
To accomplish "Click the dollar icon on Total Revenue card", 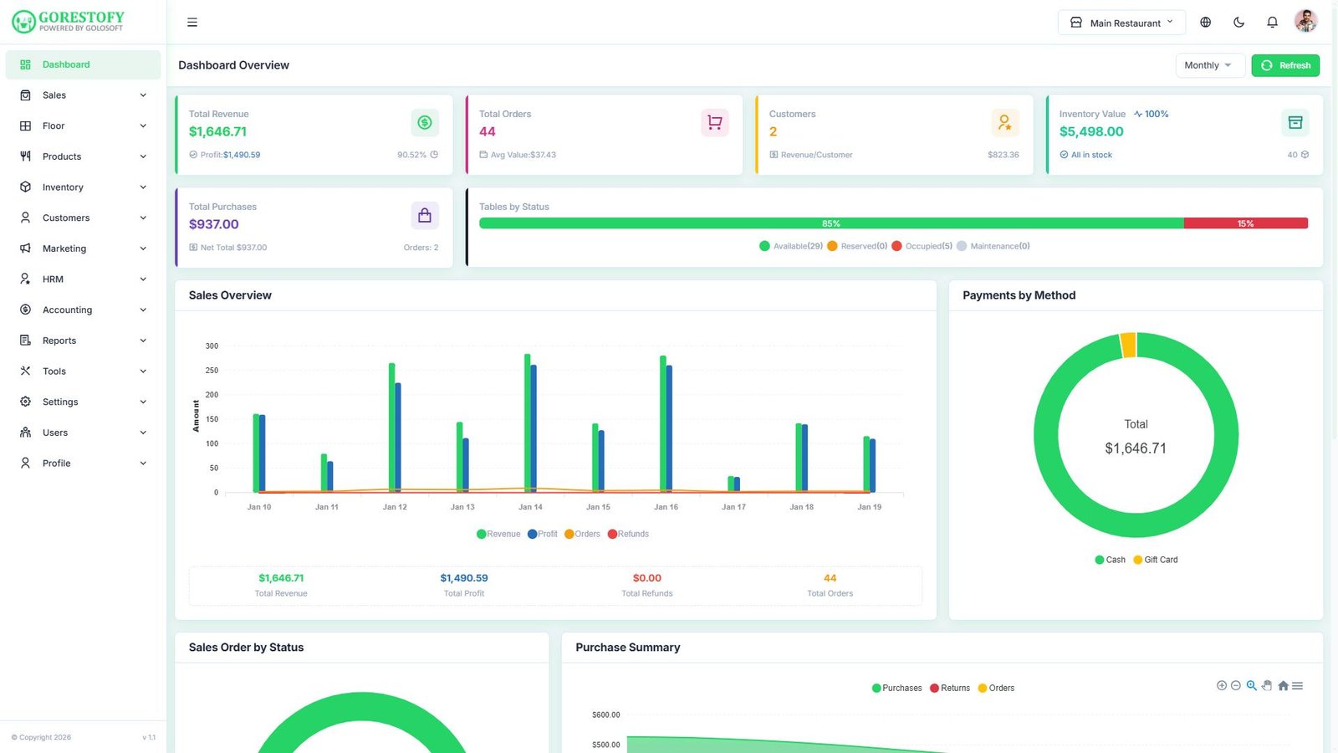I will click(425, 123).
